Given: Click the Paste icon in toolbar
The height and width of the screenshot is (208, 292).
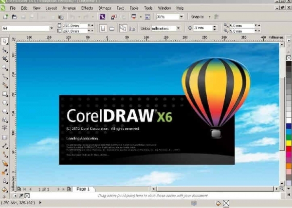Looking at the screenshot, I should click(x=61, y=17).
